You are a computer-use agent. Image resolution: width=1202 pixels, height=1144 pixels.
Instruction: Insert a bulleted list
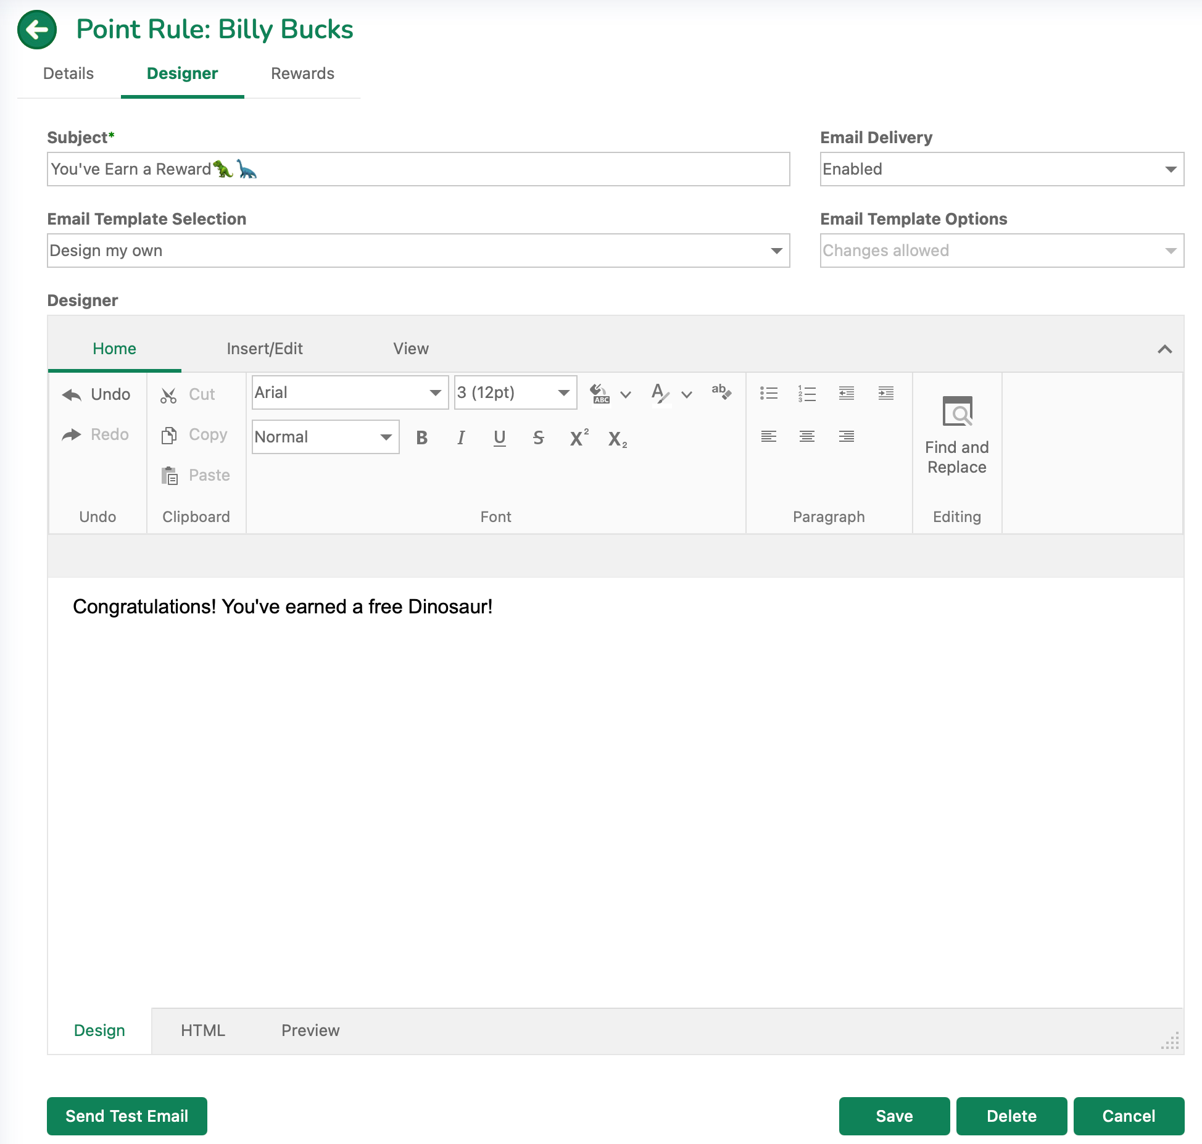coord(768,393)
